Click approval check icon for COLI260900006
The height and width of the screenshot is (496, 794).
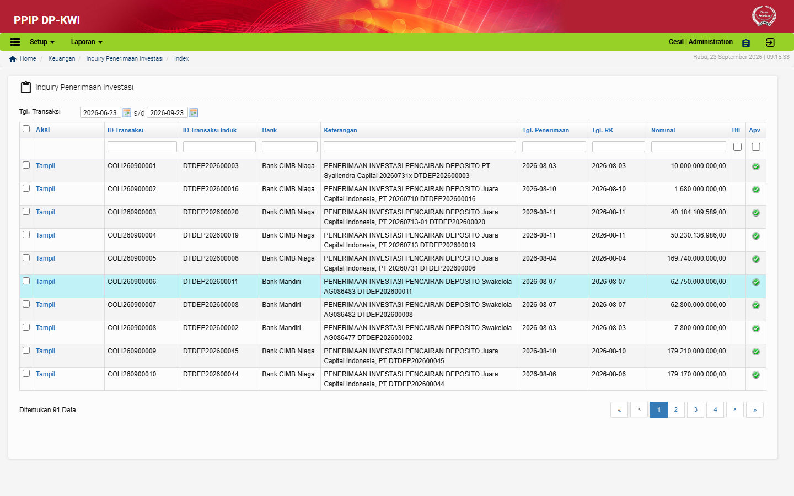[x=756, y=282]
